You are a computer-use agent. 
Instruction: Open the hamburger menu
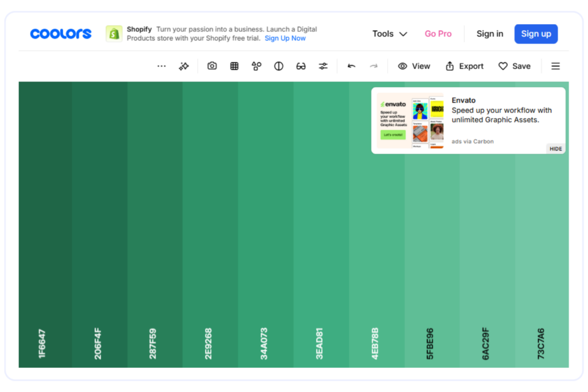click(x=555, y=66)
